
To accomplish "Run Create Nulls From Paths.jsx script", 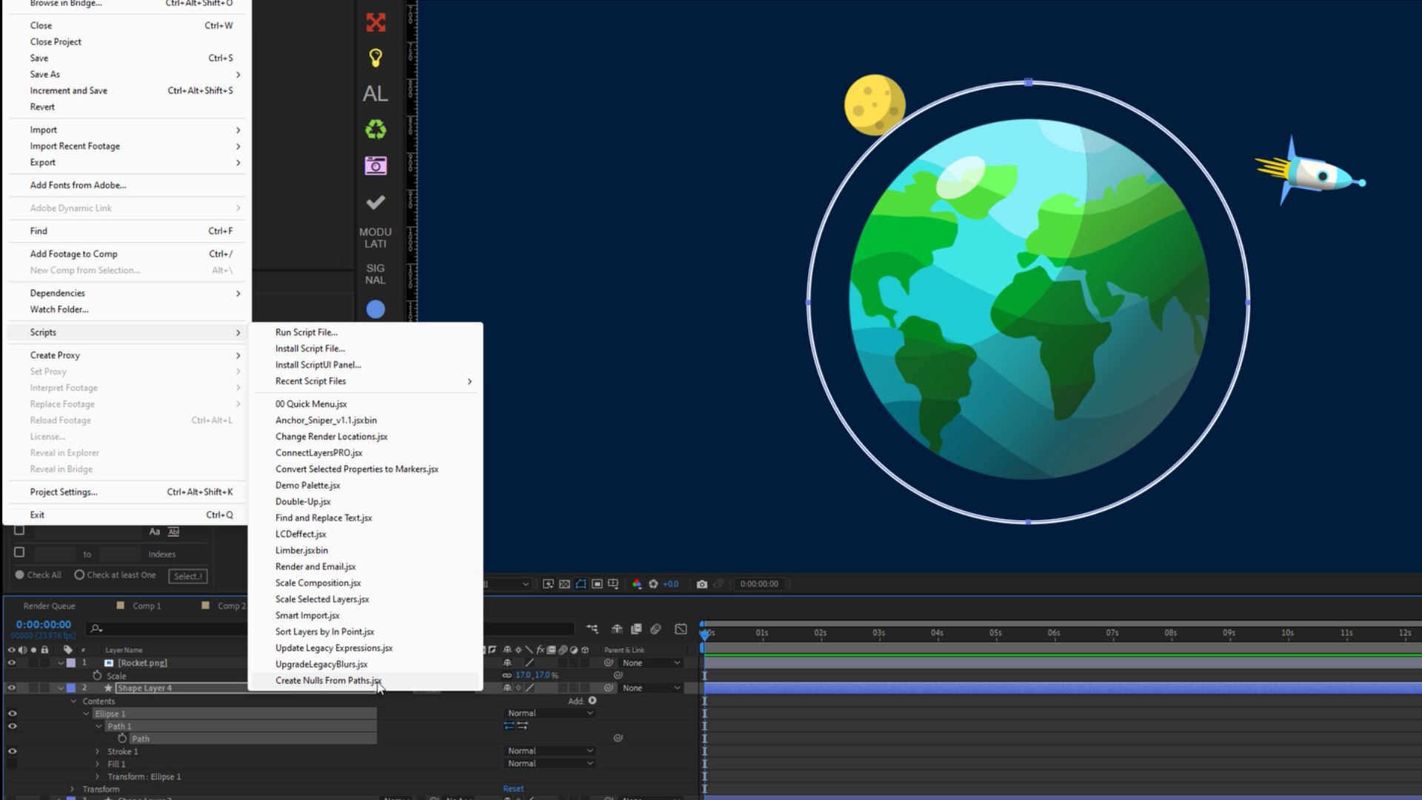I will pyautogui.click(x=328, y=681).
